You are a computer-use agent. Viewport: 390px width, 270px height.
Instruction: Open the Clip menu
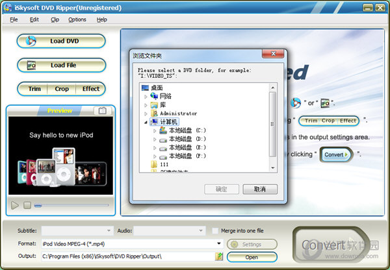point(55,19)
